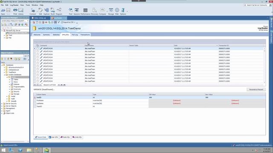The height and width of the screenshot is (153, 273).
Task: Open the Diagram tool
Action: (59, 11)
